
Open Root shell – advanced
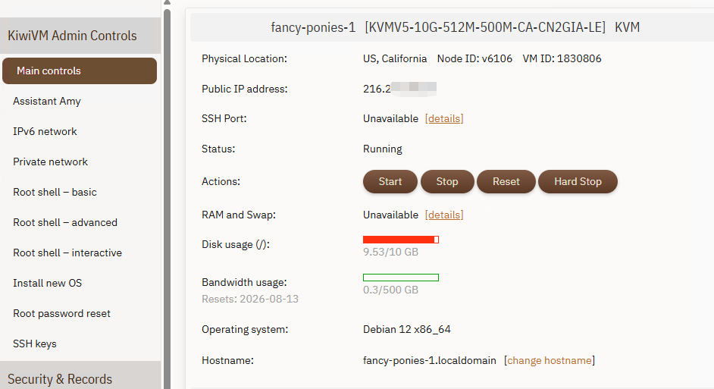click(x=65, y=222)
